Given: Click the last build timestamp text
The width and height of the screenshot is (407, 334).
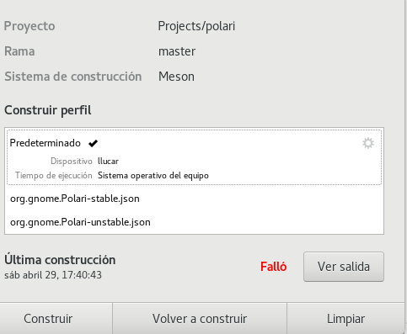Looking at the screenshot, I should [x=53, y=275].
